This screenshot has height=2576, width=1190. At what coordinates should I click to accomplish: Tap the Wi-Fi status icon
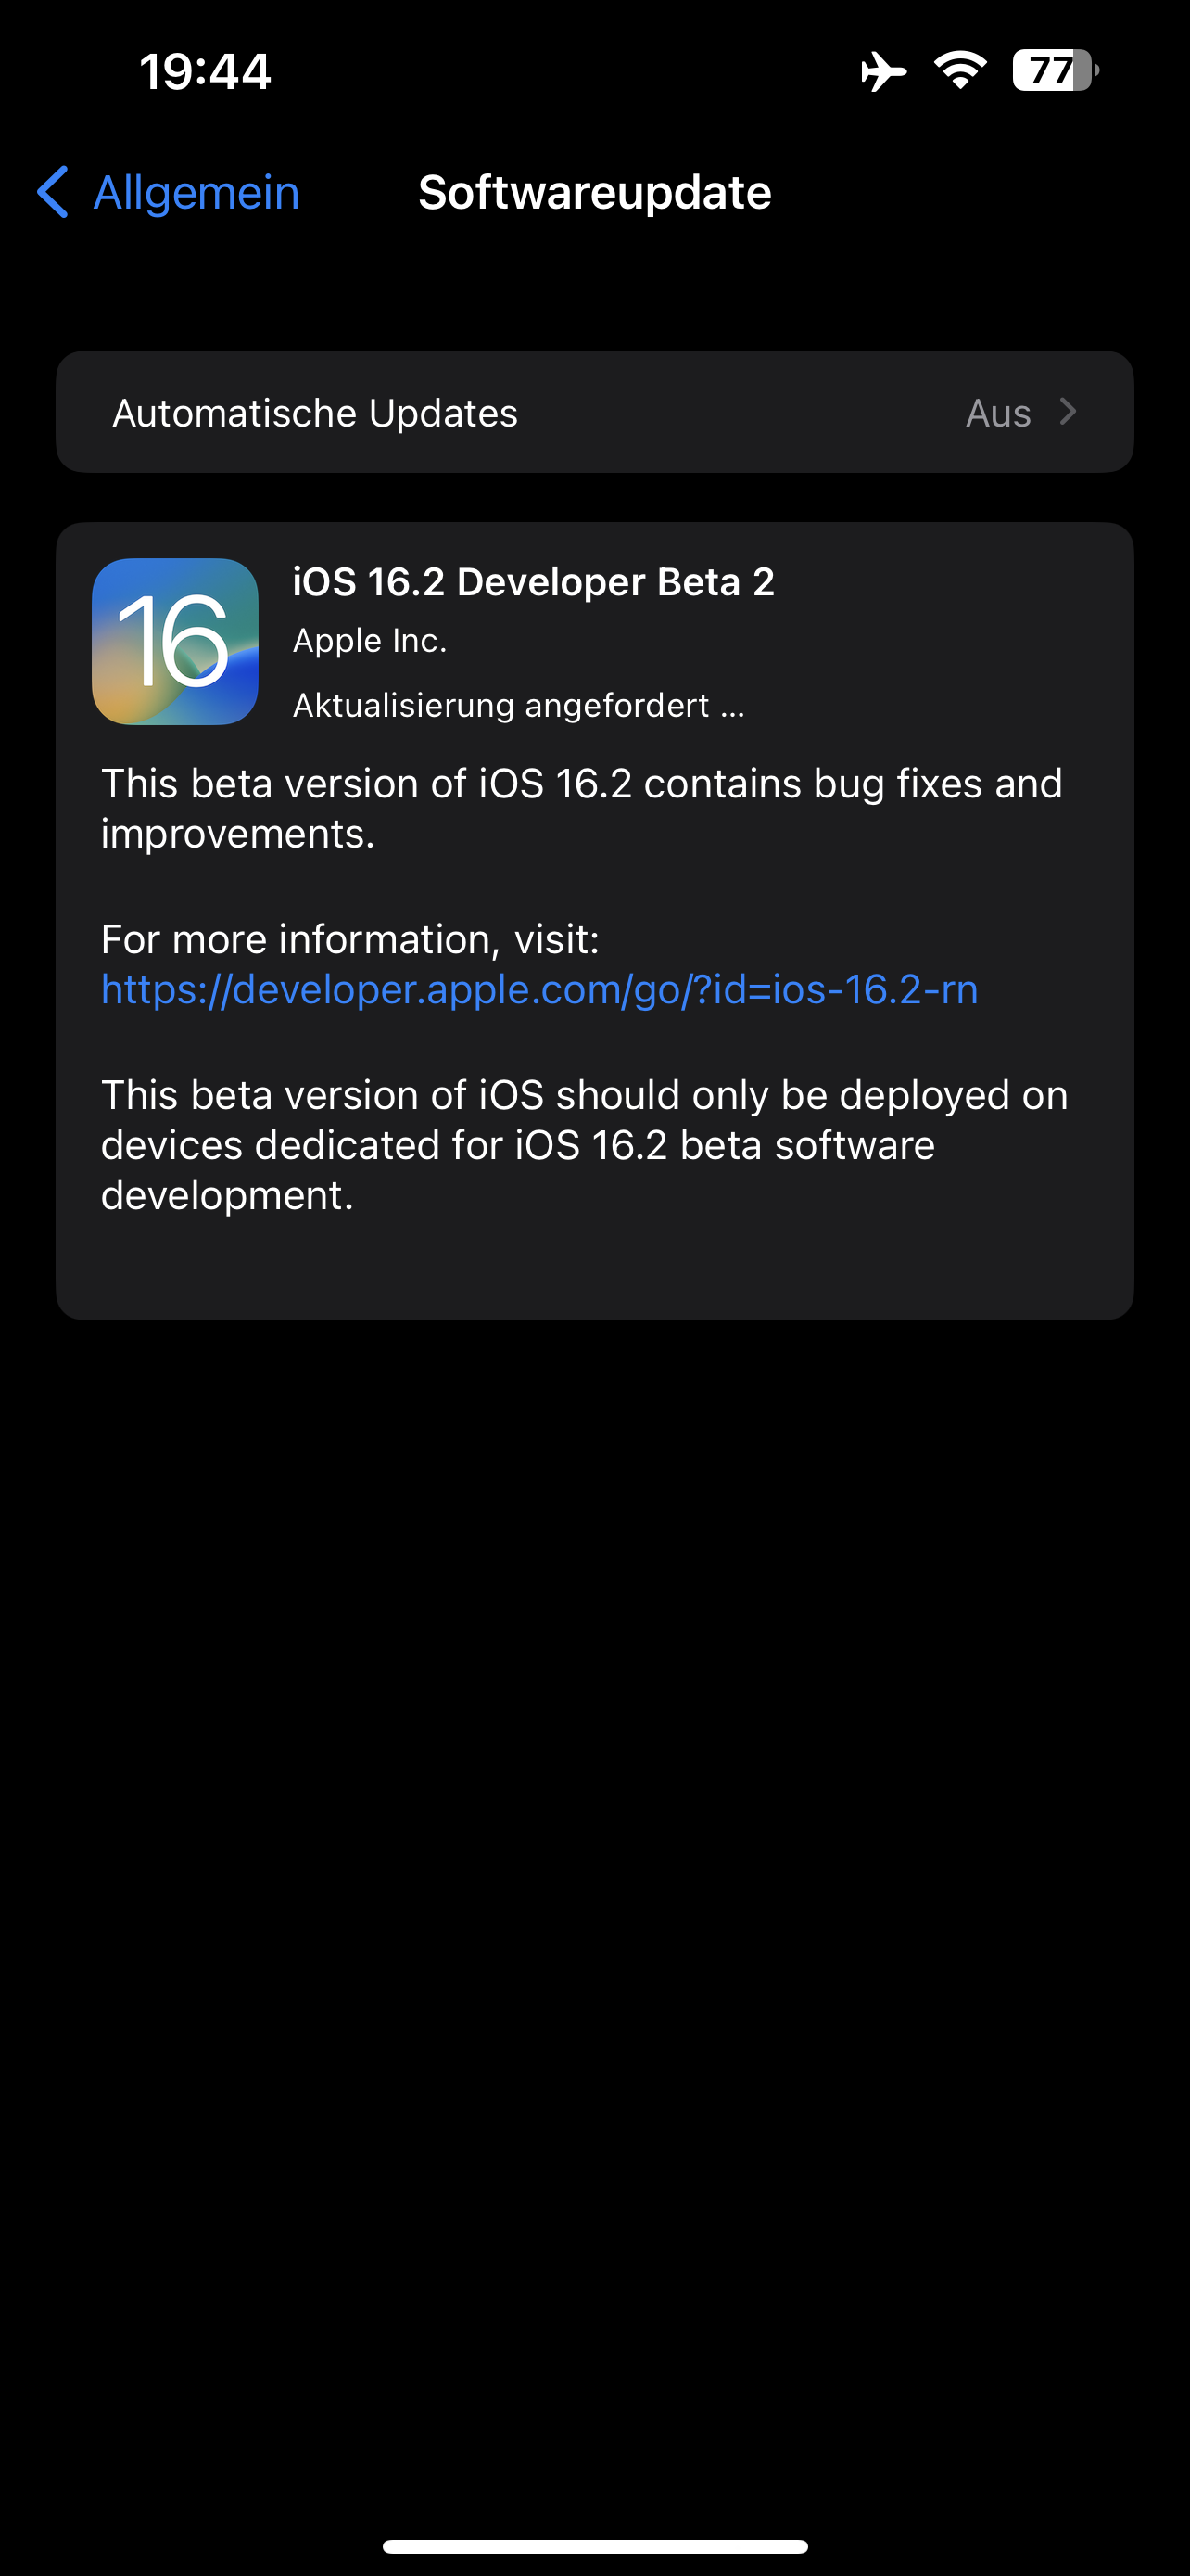pyautogui.click(x=960, y=71)
